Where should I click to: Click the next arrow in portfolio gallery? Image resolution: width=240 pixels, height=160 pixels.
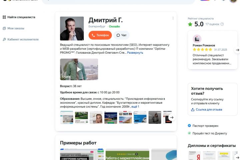tap(172, 117)
